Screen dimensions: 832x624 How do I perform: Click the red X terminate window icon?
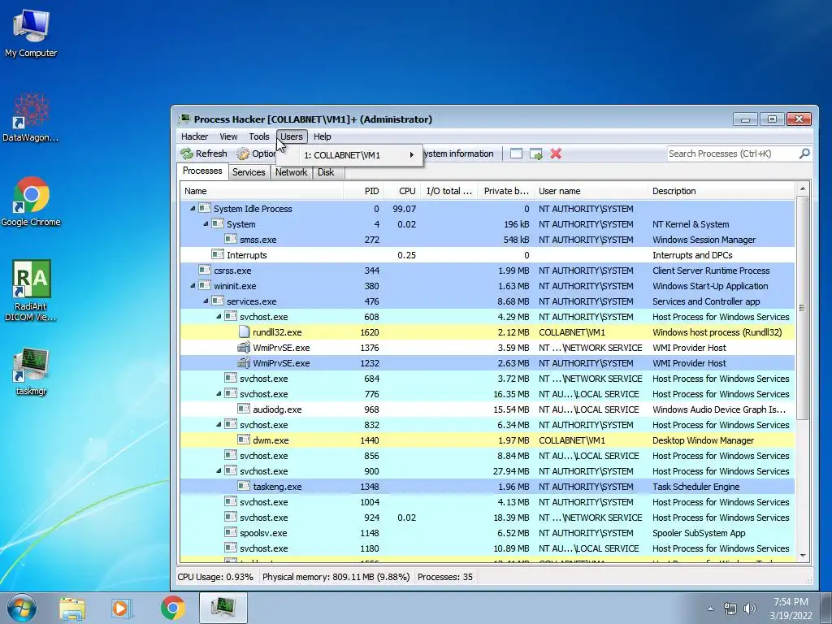[x=556, y=154]
